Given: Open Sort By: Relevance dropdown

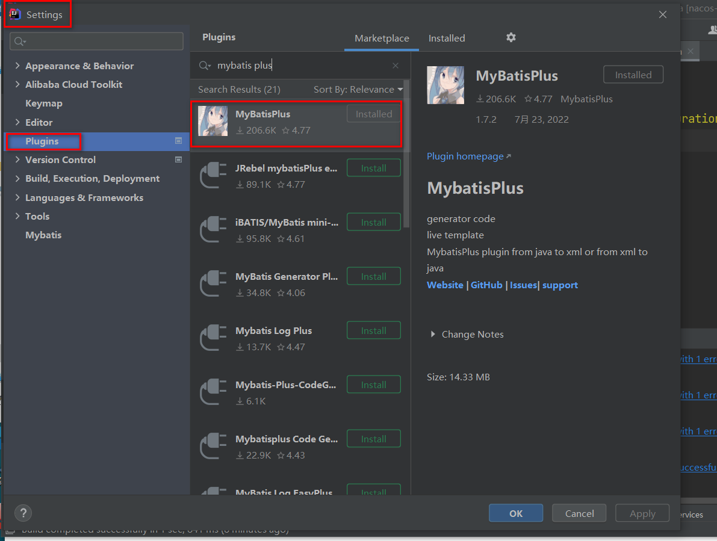Looking at the screenshot, I should 358,90.
